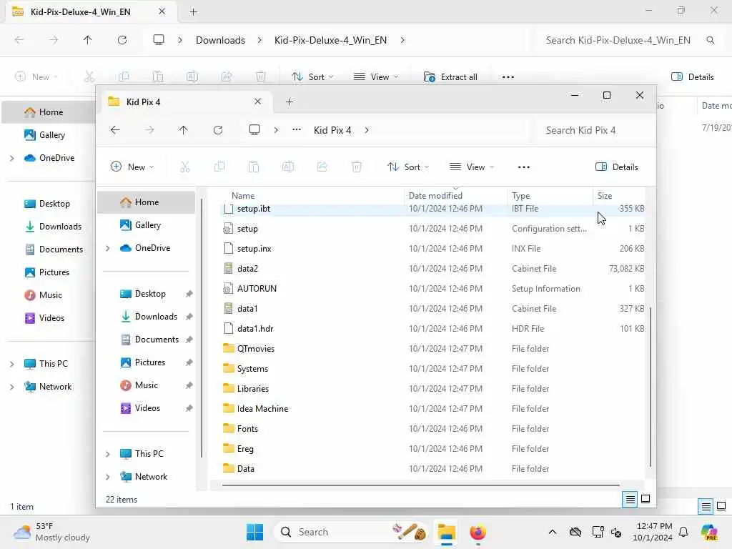Viewport: 732px width, 549px height.
Task: Click Downloads in background window breadcrumb
Action: coord(220,40)
